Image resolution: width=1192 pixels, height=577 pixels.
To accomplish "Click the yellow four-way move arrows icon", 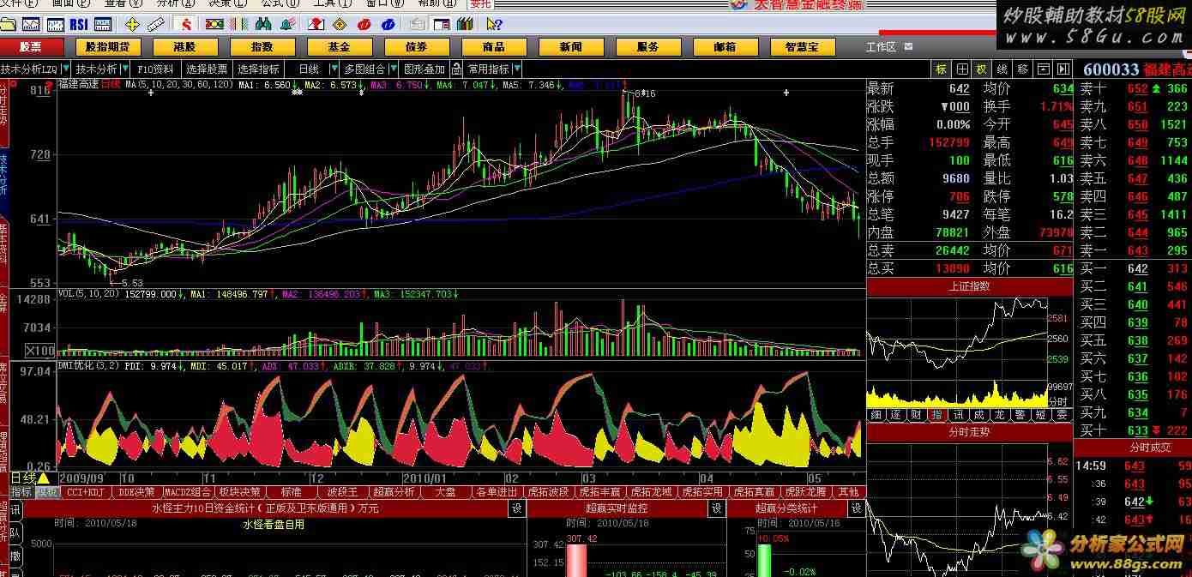I will coord(132,24).
